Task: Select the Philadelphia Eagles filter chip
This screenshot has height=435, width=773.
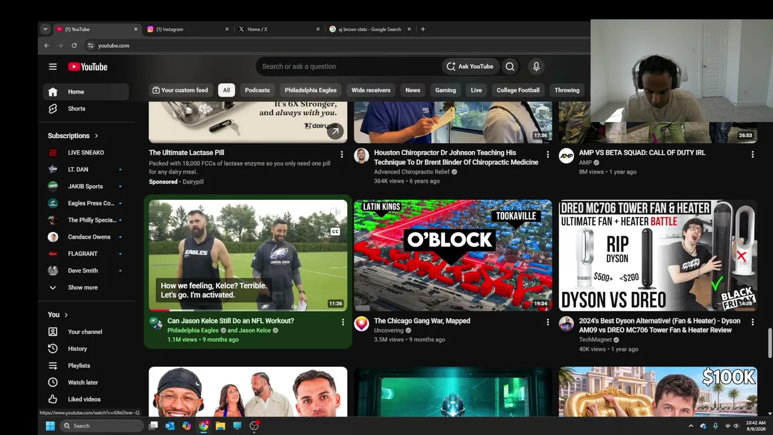Action: [x=310, y=90]
